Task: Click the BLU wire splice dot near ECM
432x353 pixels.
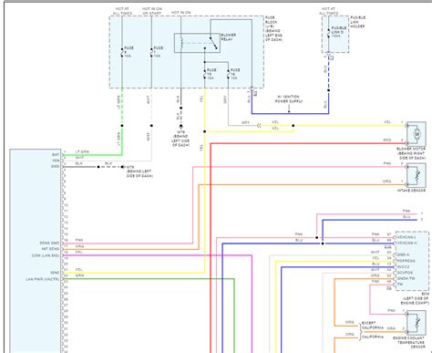Action: pyautogui.click(x=323, y=244)
